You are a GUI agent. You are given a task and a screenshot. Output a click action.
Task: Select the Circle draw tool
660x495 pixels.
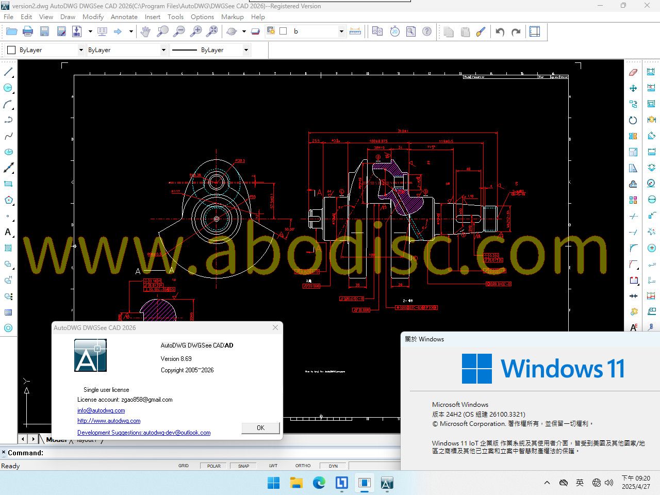coord(8,88)
